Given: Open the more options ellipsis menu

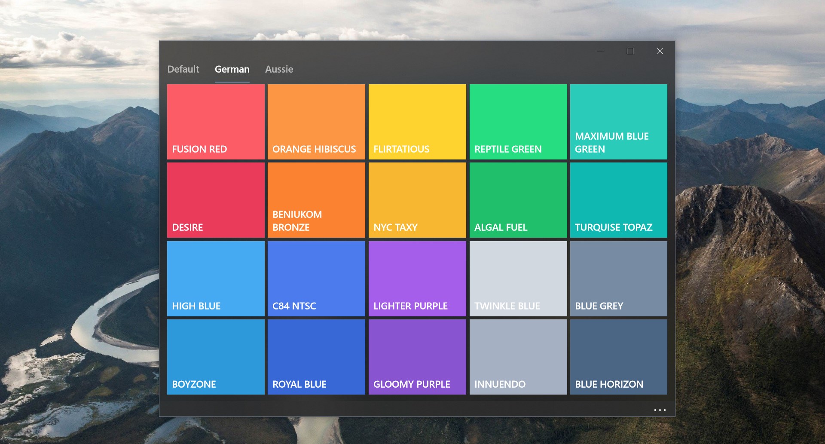Looking at the screenshot, I should click(660, 410).
